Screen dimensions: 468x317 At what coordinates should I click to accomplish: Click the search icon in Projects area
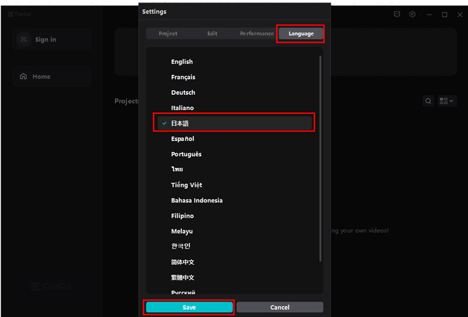(x=428, y=101)
